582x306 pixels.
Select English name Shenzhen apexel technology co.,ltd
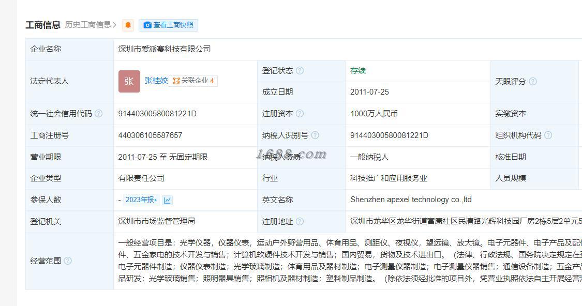(411, 200)
